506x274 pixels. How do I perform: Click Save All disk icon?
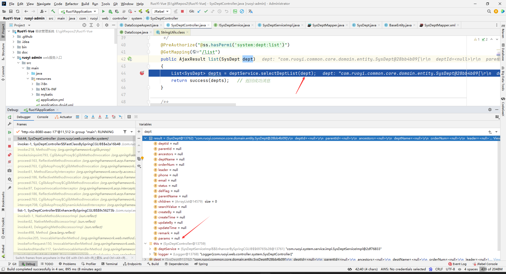(11, 11)
